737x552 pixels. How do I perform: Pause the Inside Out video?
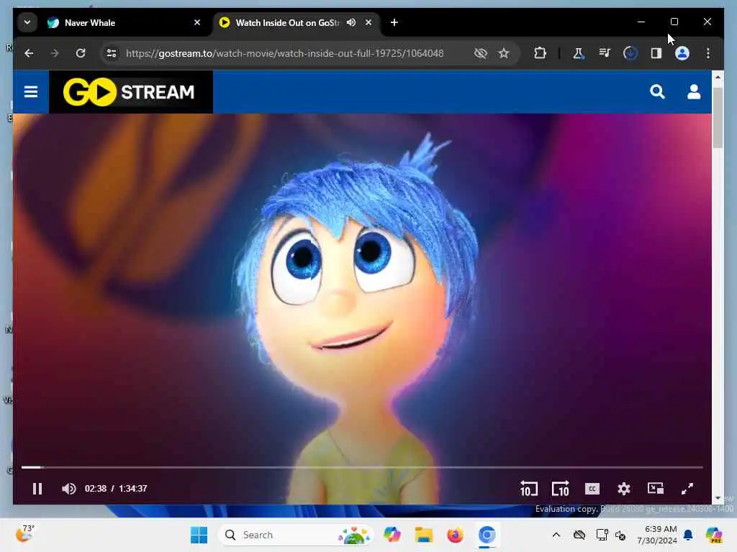pyautogui.click(x=37, y=489)
